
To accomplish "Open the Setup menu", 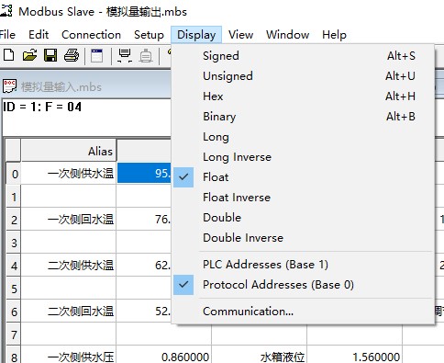I will (149, 35).
